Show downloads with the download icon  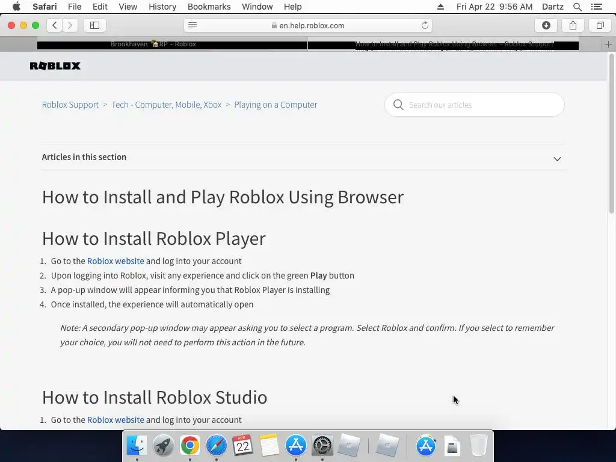(546, 25)
